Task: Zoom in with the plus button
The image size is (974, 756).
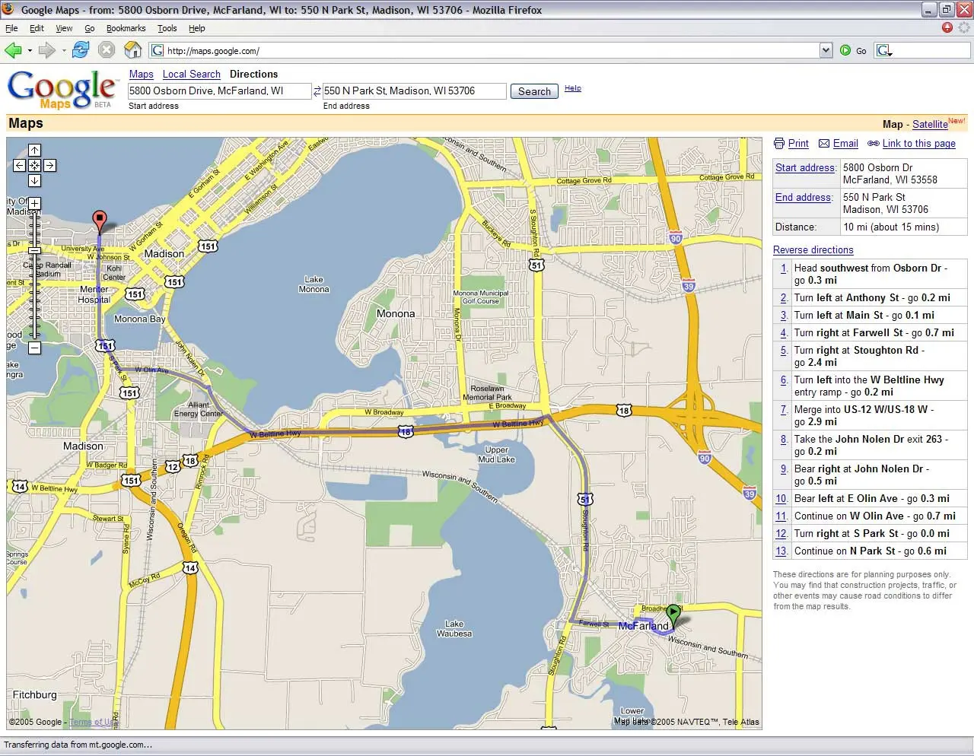Action: tap(34, 204)
